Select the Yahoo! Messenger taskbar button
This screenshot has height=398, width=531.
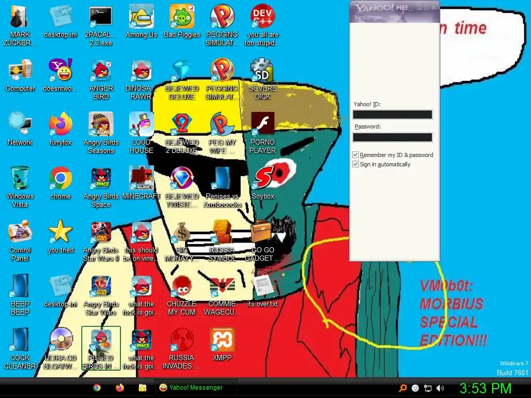coord(195,388)
